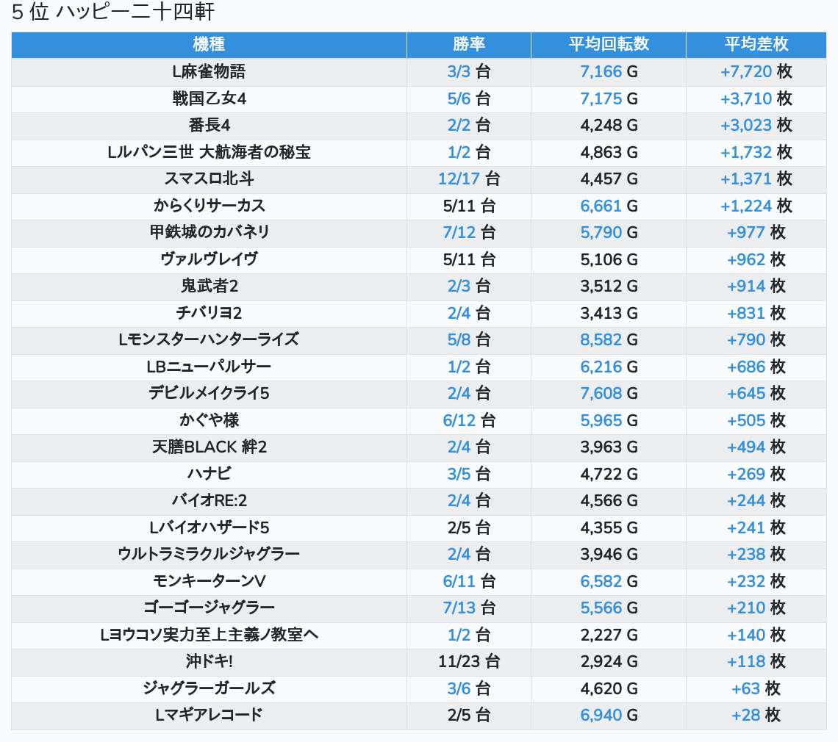Click the +63 枚 average difference value
Screen dimensions: 838x742
pos(756,688)
